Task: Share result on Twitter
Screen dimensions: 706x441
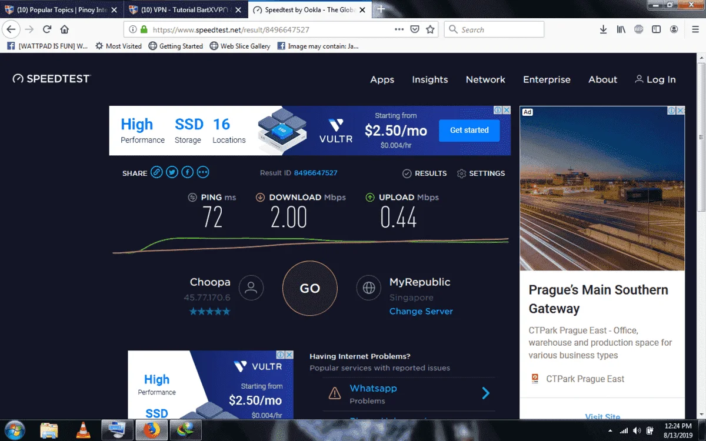Action: click(172, 172)
